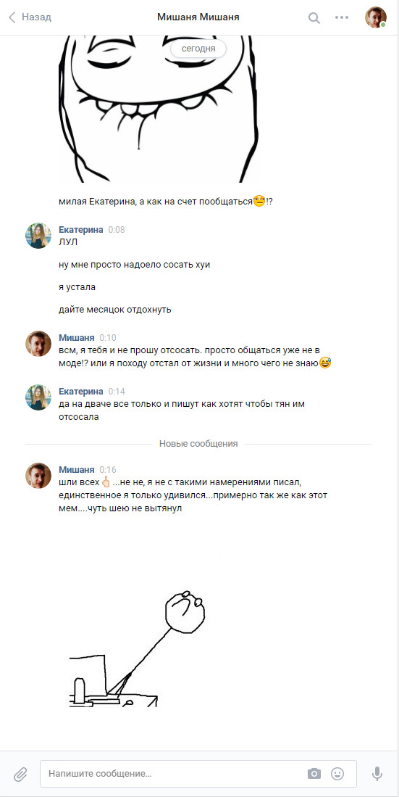Click the back chevron arrow icon
Viewport: 399px width, 797px height.
[x=12, y=17]
